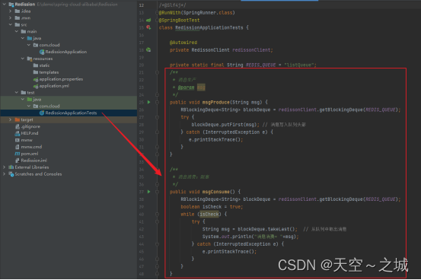Click the RedissionApplicationTests class name on line 15
The image size is (421, 280).
(209, 27)
